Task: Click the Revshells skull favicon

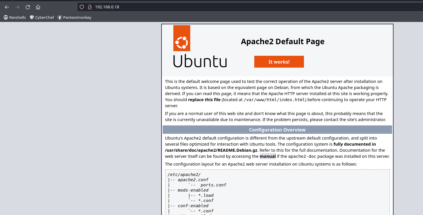Action: (6, 17)
